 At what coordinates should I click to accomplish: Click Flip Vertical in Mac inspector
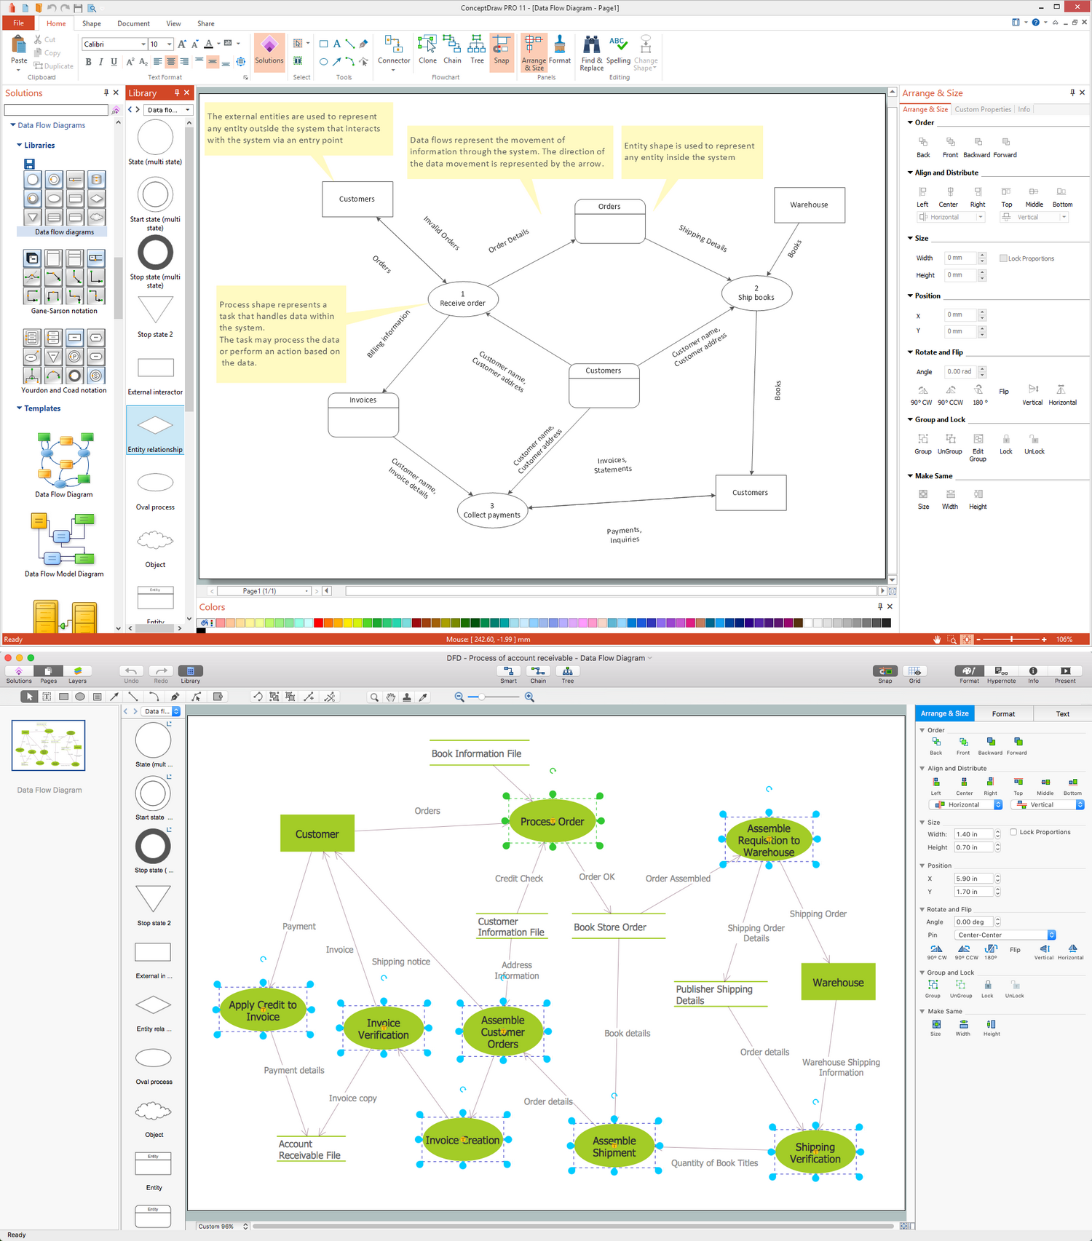(1044, 952)
